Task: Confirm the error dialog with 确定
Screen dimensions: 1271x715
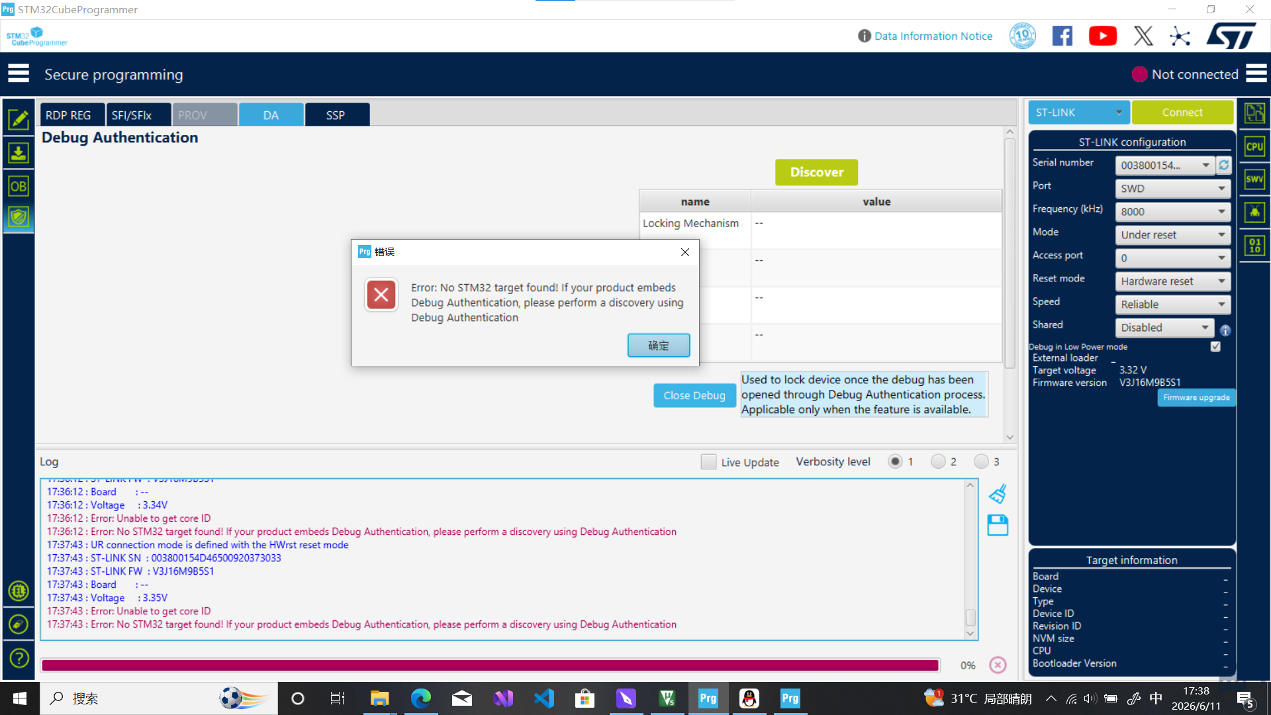Action: tap(658, 345)
